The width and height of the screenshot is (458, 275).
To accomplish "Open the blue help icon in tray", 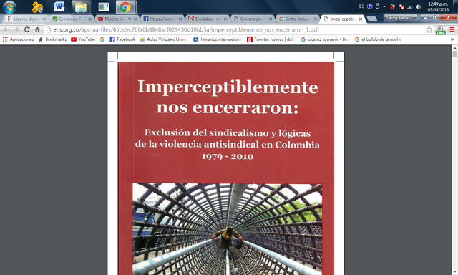I will coord(370,6).
